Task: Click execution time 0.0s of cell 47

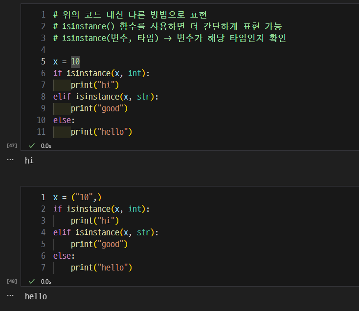Action: [x=46, y=146]
